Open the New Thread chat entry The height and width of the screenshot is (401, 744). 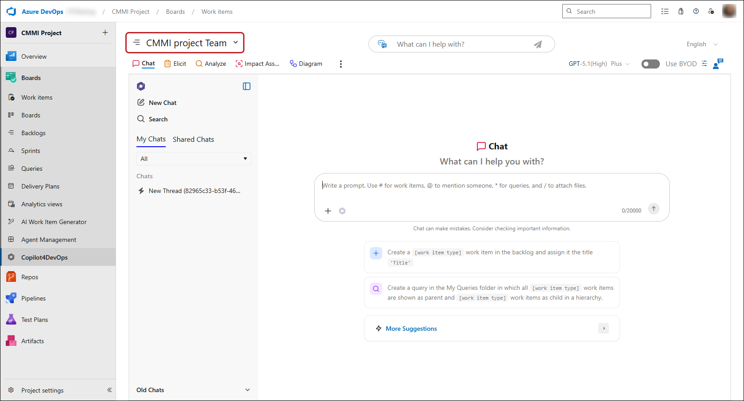[x=189, y=191]
